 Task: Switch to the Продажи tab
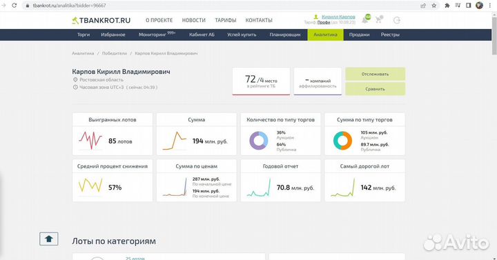[359, 35]
